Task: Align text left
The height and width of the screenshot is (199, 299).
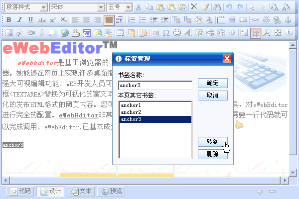Action: pyautogui.click(x=76, y=20)
